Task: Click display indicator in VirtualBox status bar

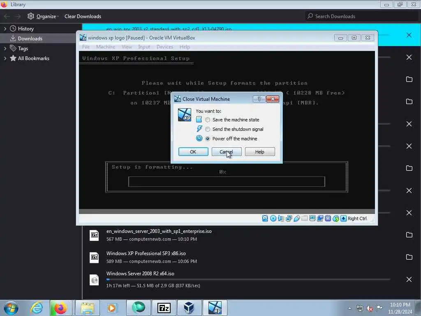Action: click(312, 218)
